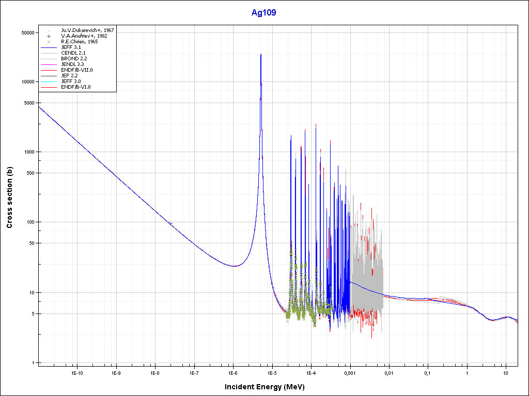Click the Incident Energy (MeV) axis label
The height and width of the screenshot is (396, 529).
(x=264, y=387)
